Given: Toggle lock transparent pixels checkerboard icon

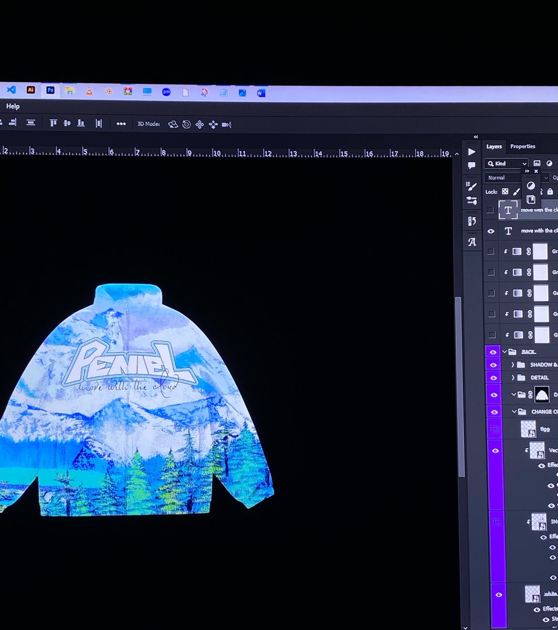Looking at the screenshot, I should [505, 192].
